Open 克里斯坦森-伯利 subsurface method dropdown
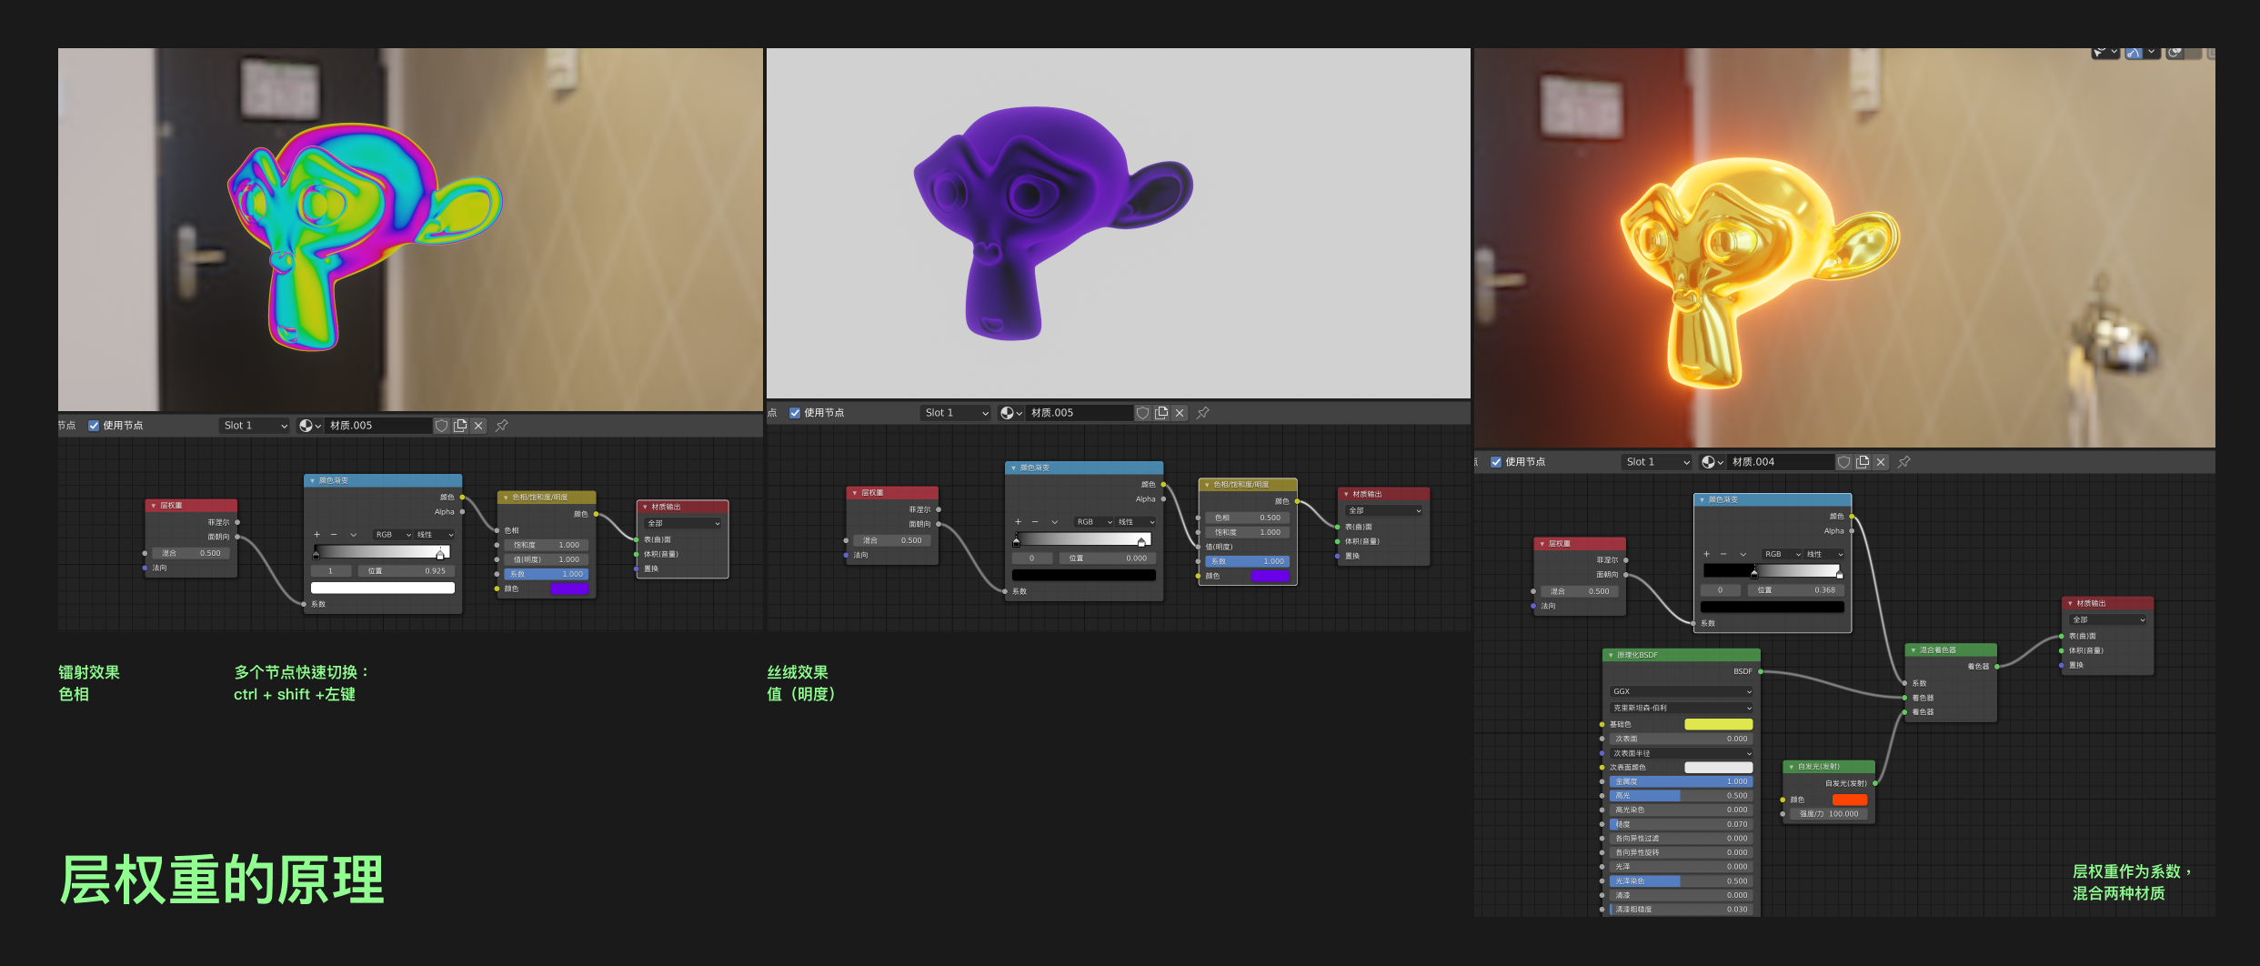Viewport: 2260px width, 966px height. click(1682, 708)
